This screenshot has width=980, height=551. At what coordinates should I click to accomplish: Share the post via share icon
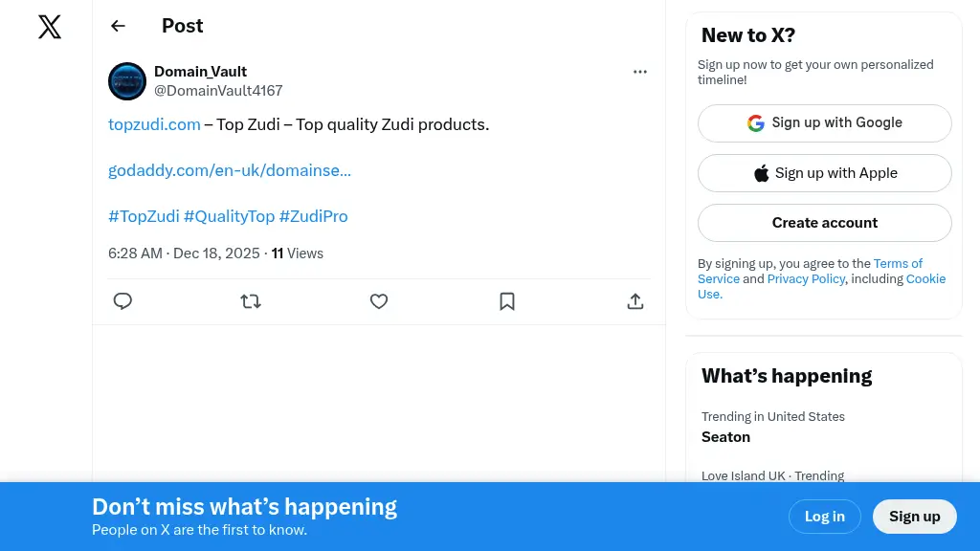[x=635, y=301]
